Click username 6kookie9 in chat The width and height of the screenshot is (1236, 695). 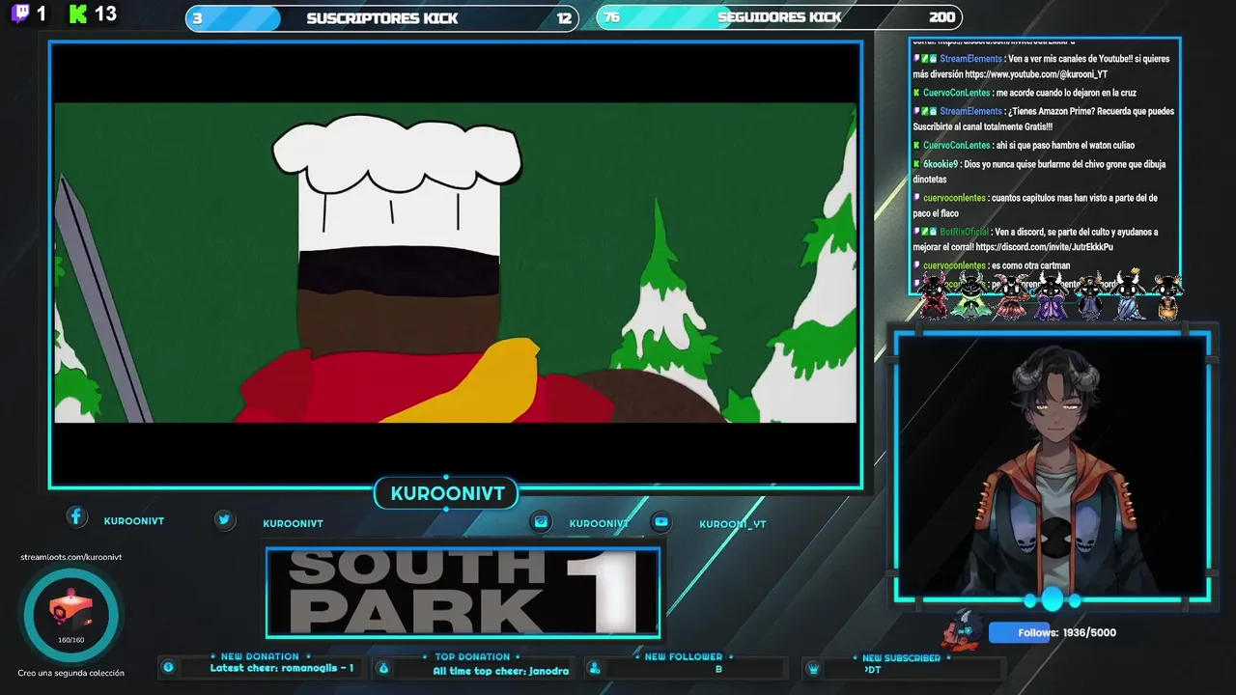coord(940,164)
